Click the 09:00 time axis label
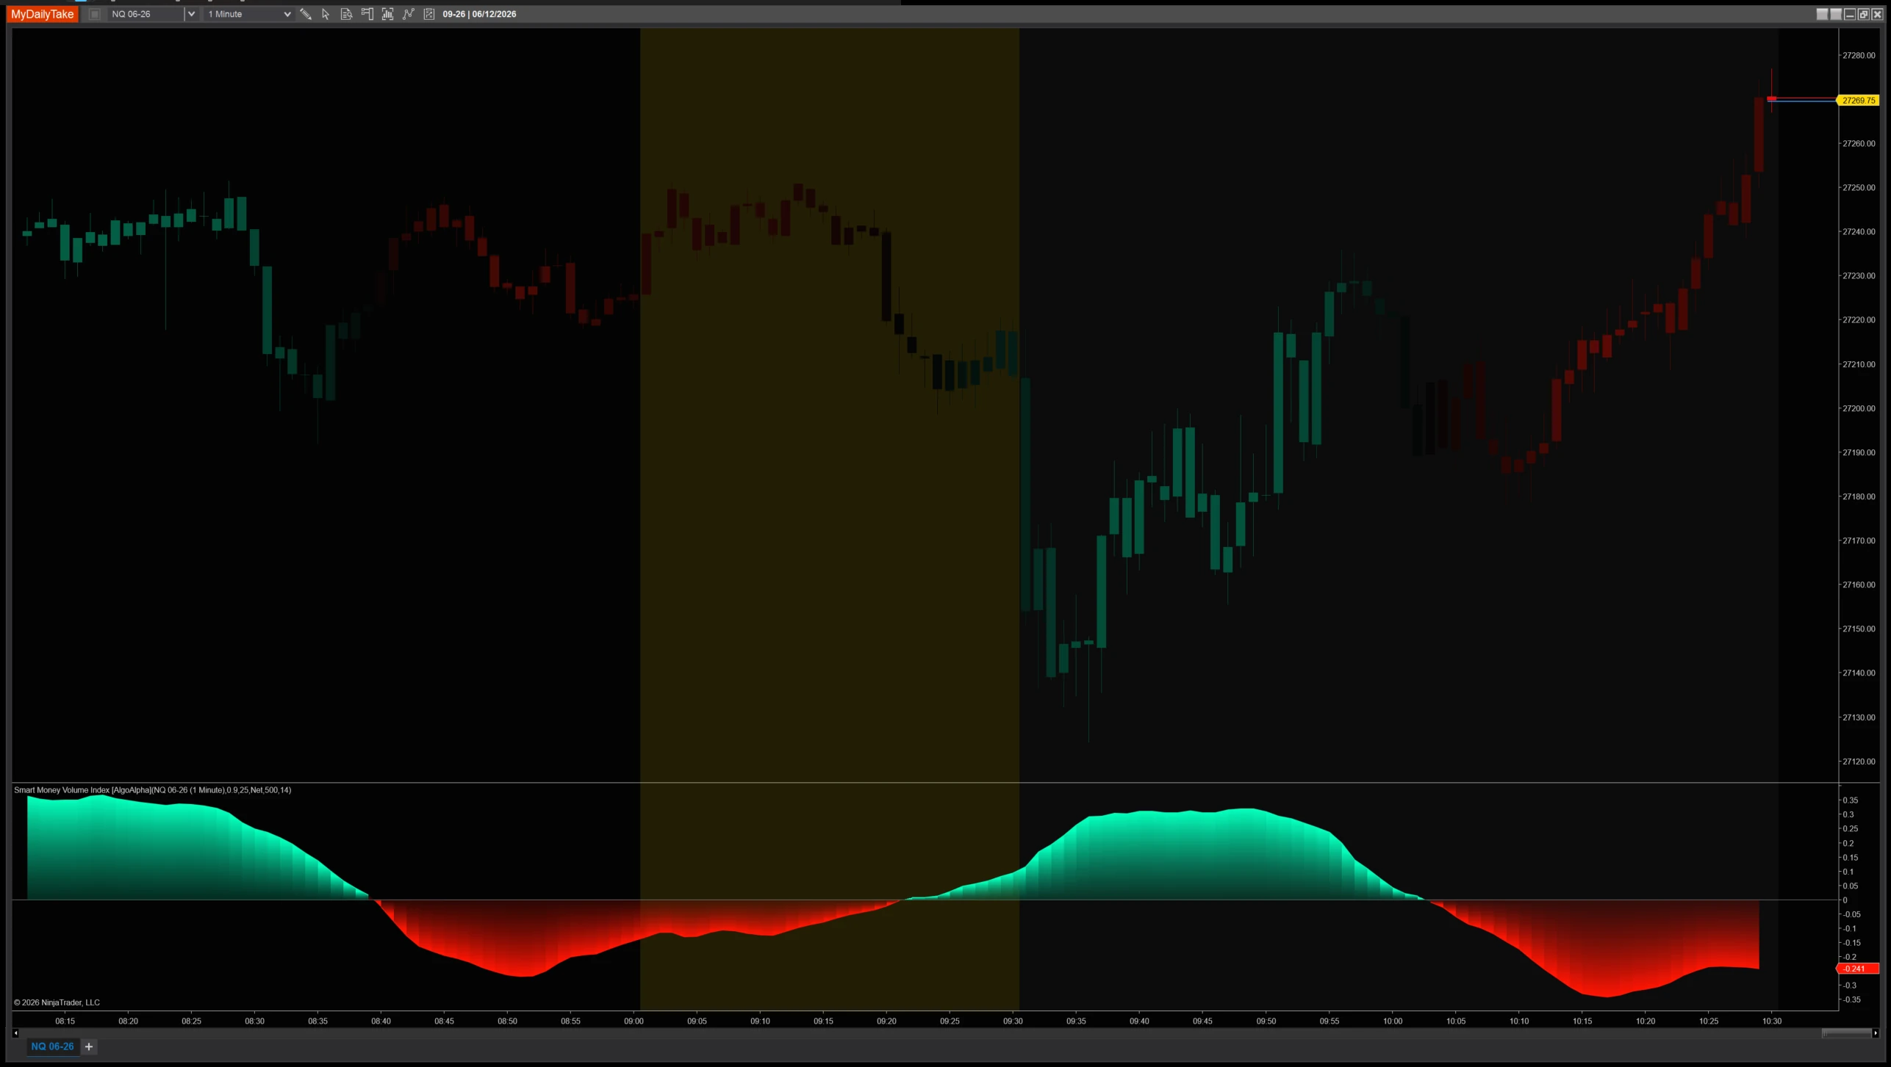Image resolution: width=1891 pixels, height=1067 pixels. click(634, 1021)
